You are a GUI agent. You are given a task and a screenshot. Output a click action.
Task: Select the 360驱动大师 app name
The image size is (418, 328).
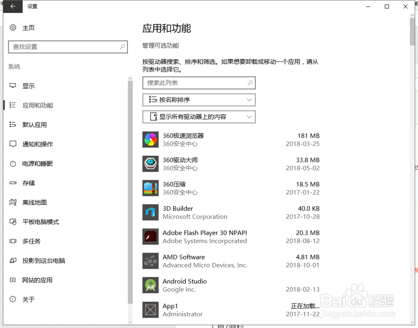pos(180,160)
